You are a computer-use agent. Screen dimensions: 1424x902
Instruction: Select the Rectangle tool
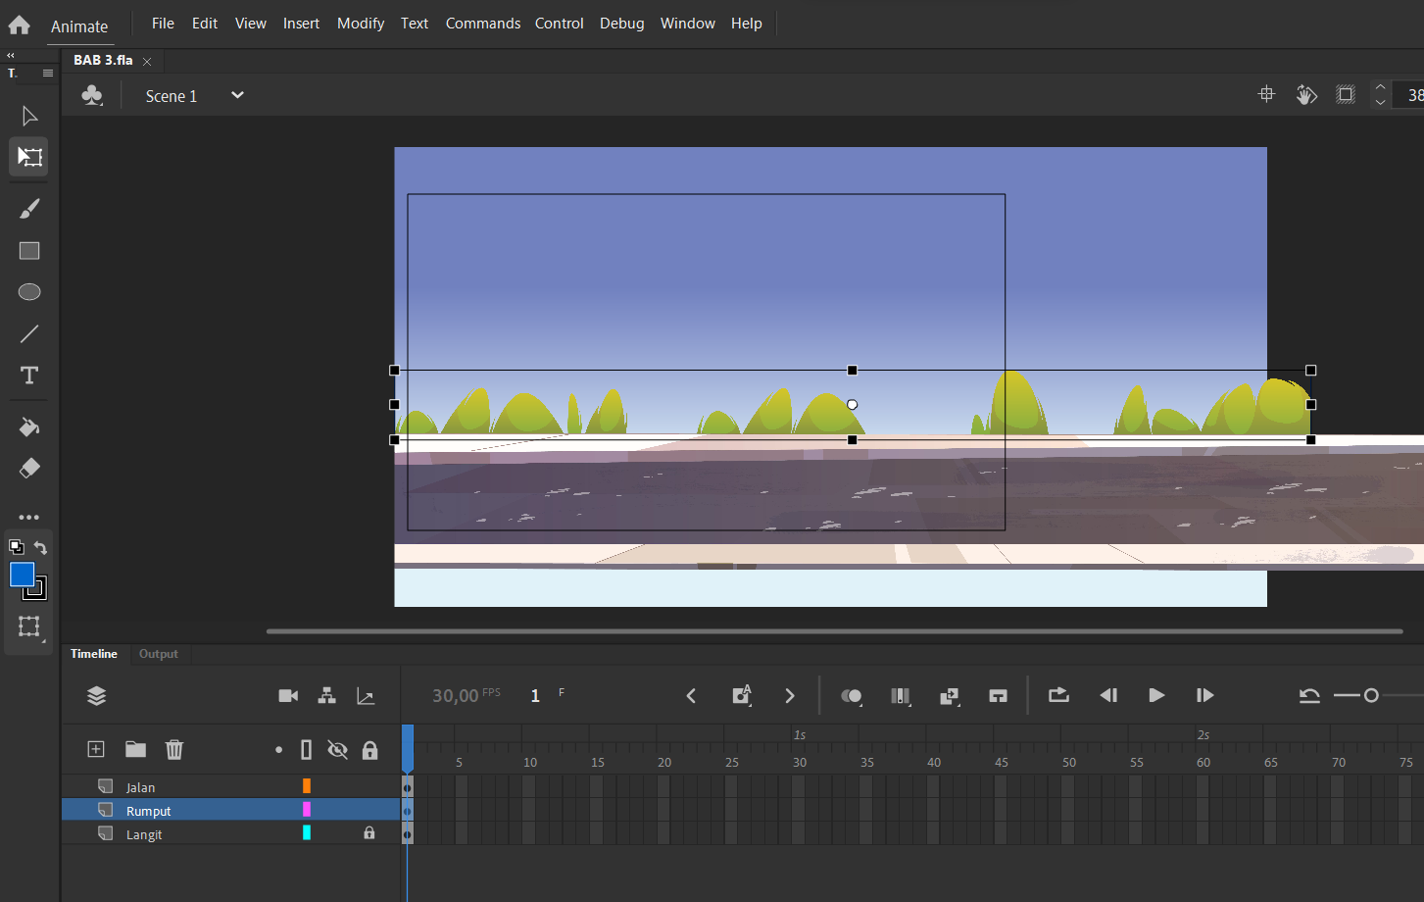click(x=29, y=251)
